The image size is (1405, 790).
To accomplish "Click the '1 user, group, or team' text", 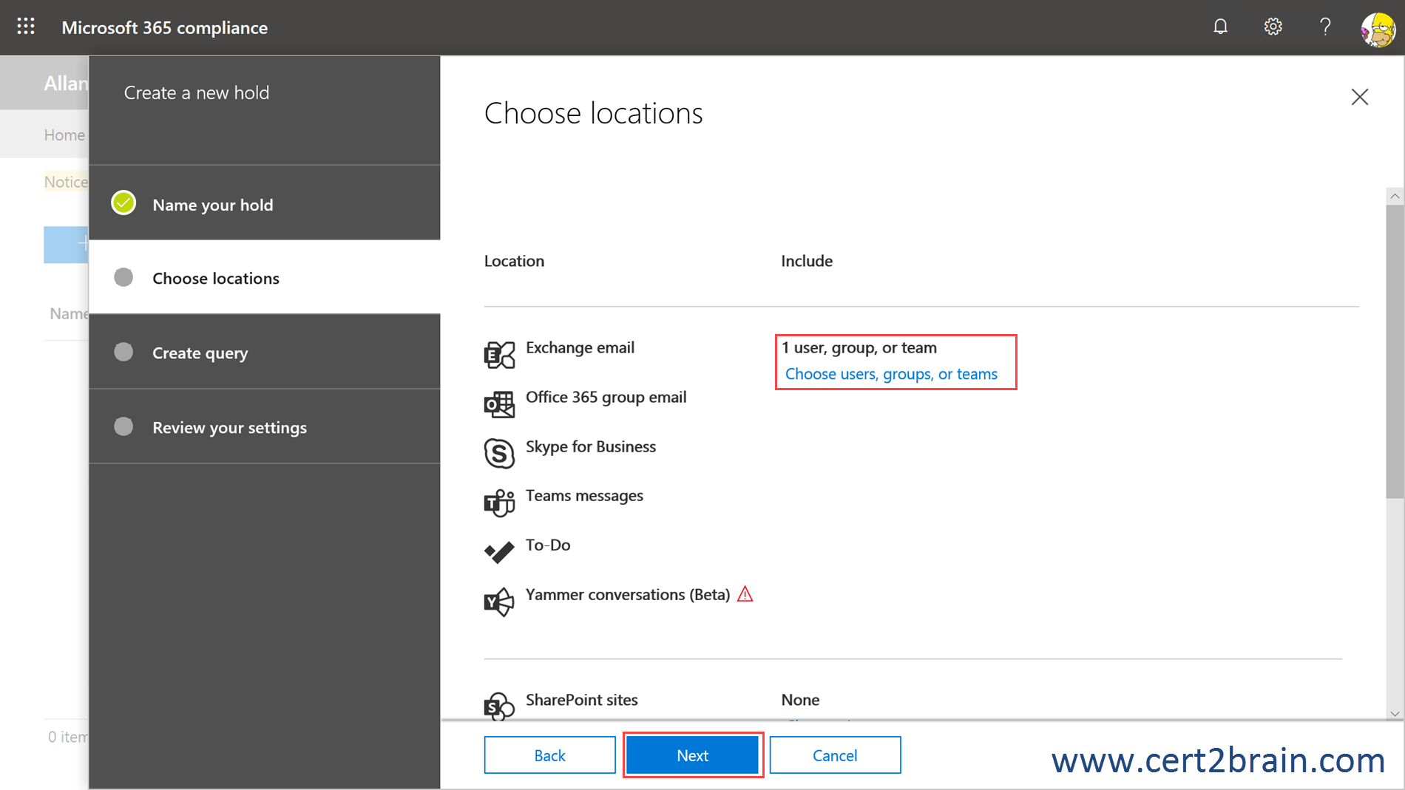I will [x=859, y=347].
